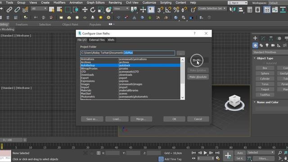Confirm the dialog with OK
The image size is (288, 162).
pos(174,119)
